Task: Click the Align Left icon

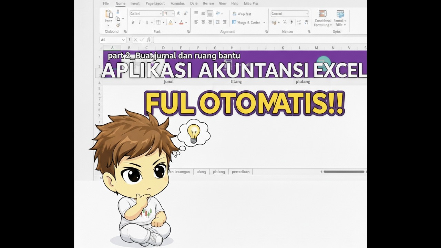Action: (196, 22)
